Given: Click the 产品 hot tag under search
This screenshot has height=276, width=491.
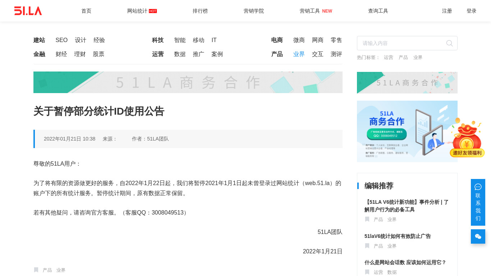Looking at the screenshot, I should [x=403, y=57].
